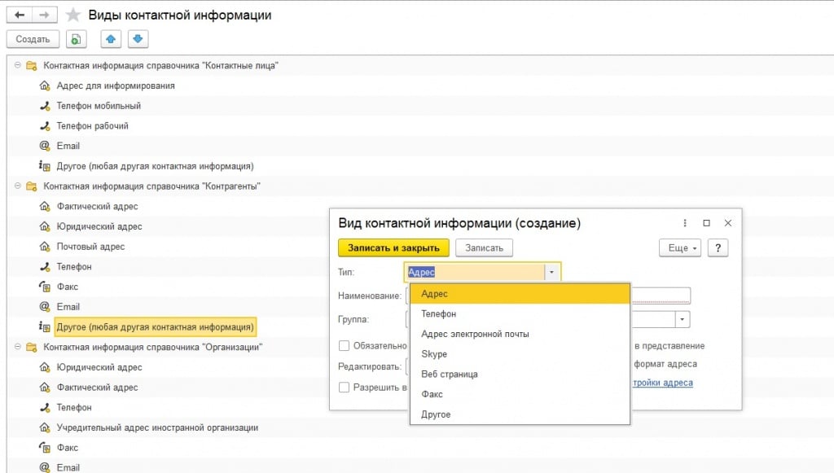Image resolution: width=834 pixels, height=473 pixels.
Task: Click the dialog help question mark button
Action: 718,248
